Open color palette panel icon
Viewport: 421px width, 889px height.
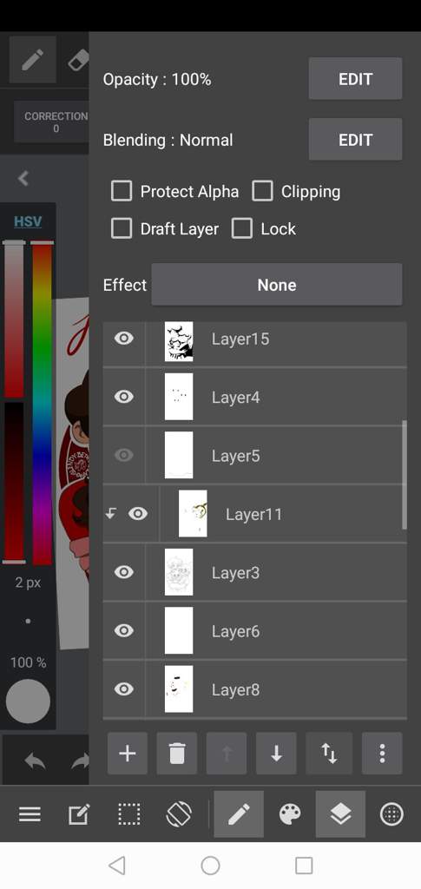[290, 814]
